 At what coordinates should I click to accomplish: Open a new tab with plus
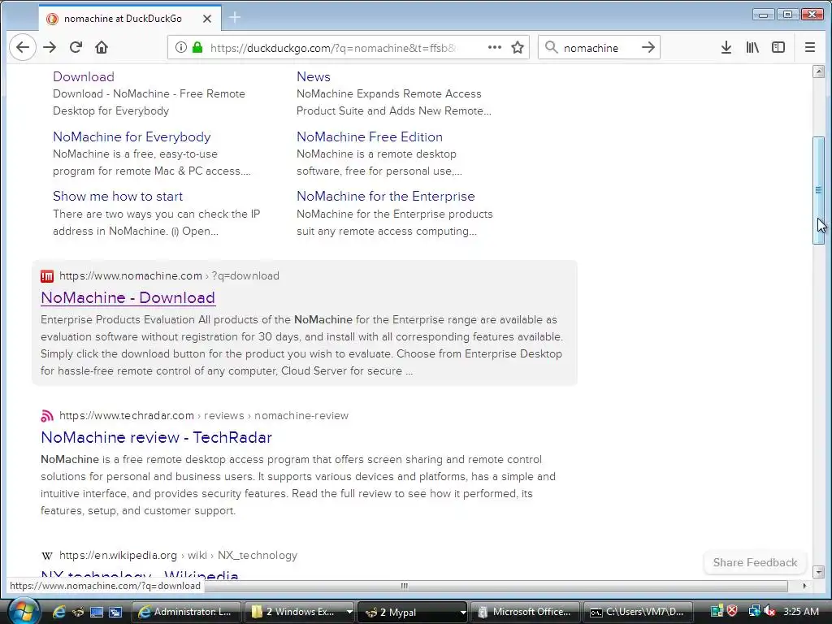click(235, 18)
